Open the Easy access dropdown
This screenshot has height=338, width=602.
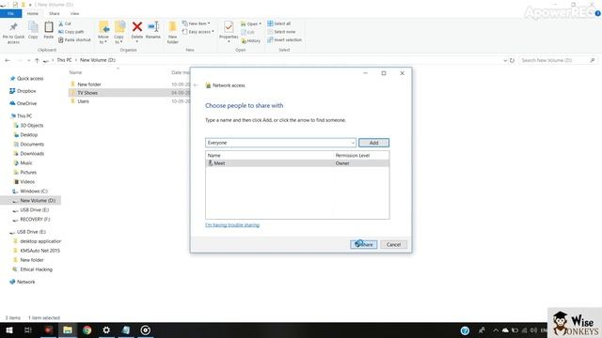(198, 32)
